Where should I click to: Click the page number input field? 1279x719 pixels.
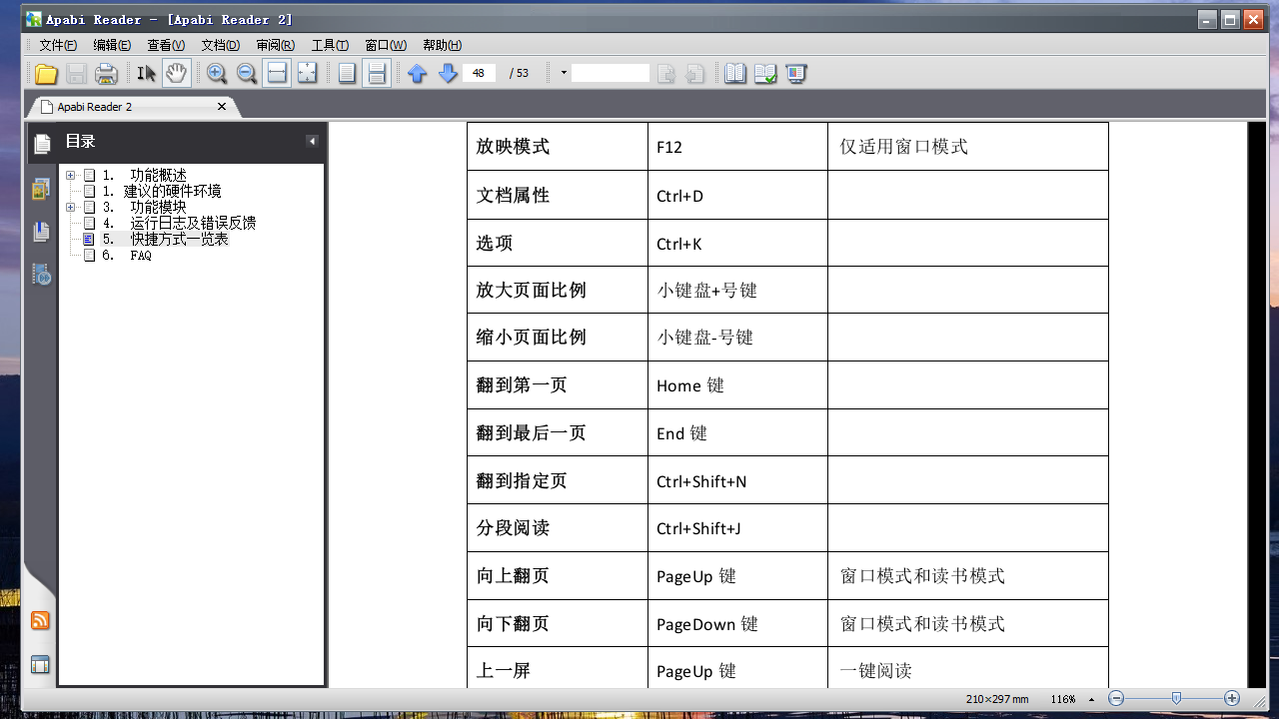coord(479,72)
